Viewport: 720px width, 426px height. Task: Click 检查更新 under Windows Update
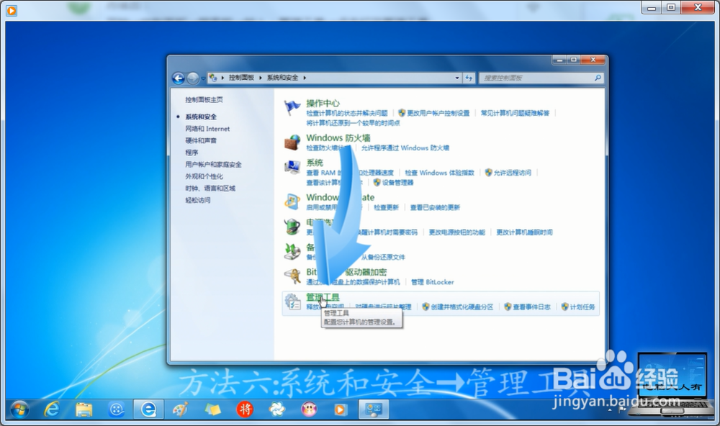[x=386, y=207]
